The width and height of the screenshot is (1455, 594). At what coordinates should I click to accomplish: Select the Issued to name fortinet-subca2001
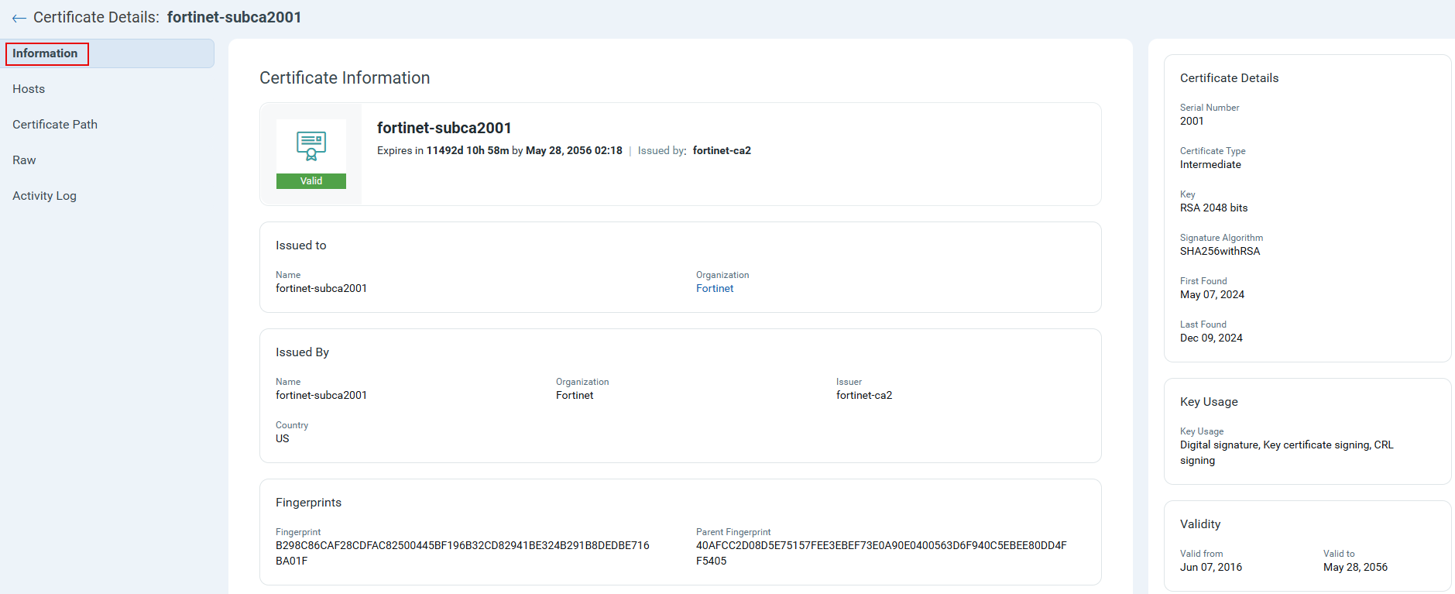pyautogui.click(x=321, y=288)
